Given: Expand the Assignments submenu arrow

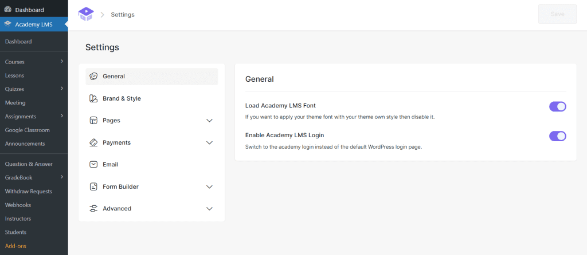Looking at the screenshot, I should (x=62, y=115).
